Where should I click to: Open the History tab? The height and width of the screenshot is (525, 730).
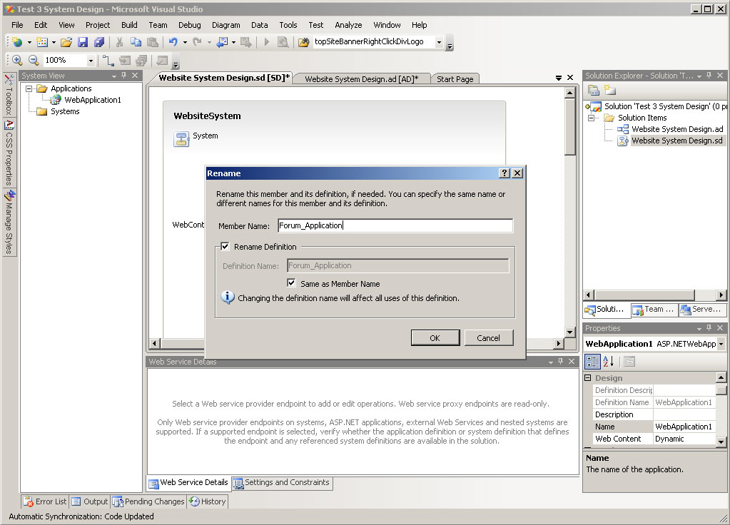[208, 501]
